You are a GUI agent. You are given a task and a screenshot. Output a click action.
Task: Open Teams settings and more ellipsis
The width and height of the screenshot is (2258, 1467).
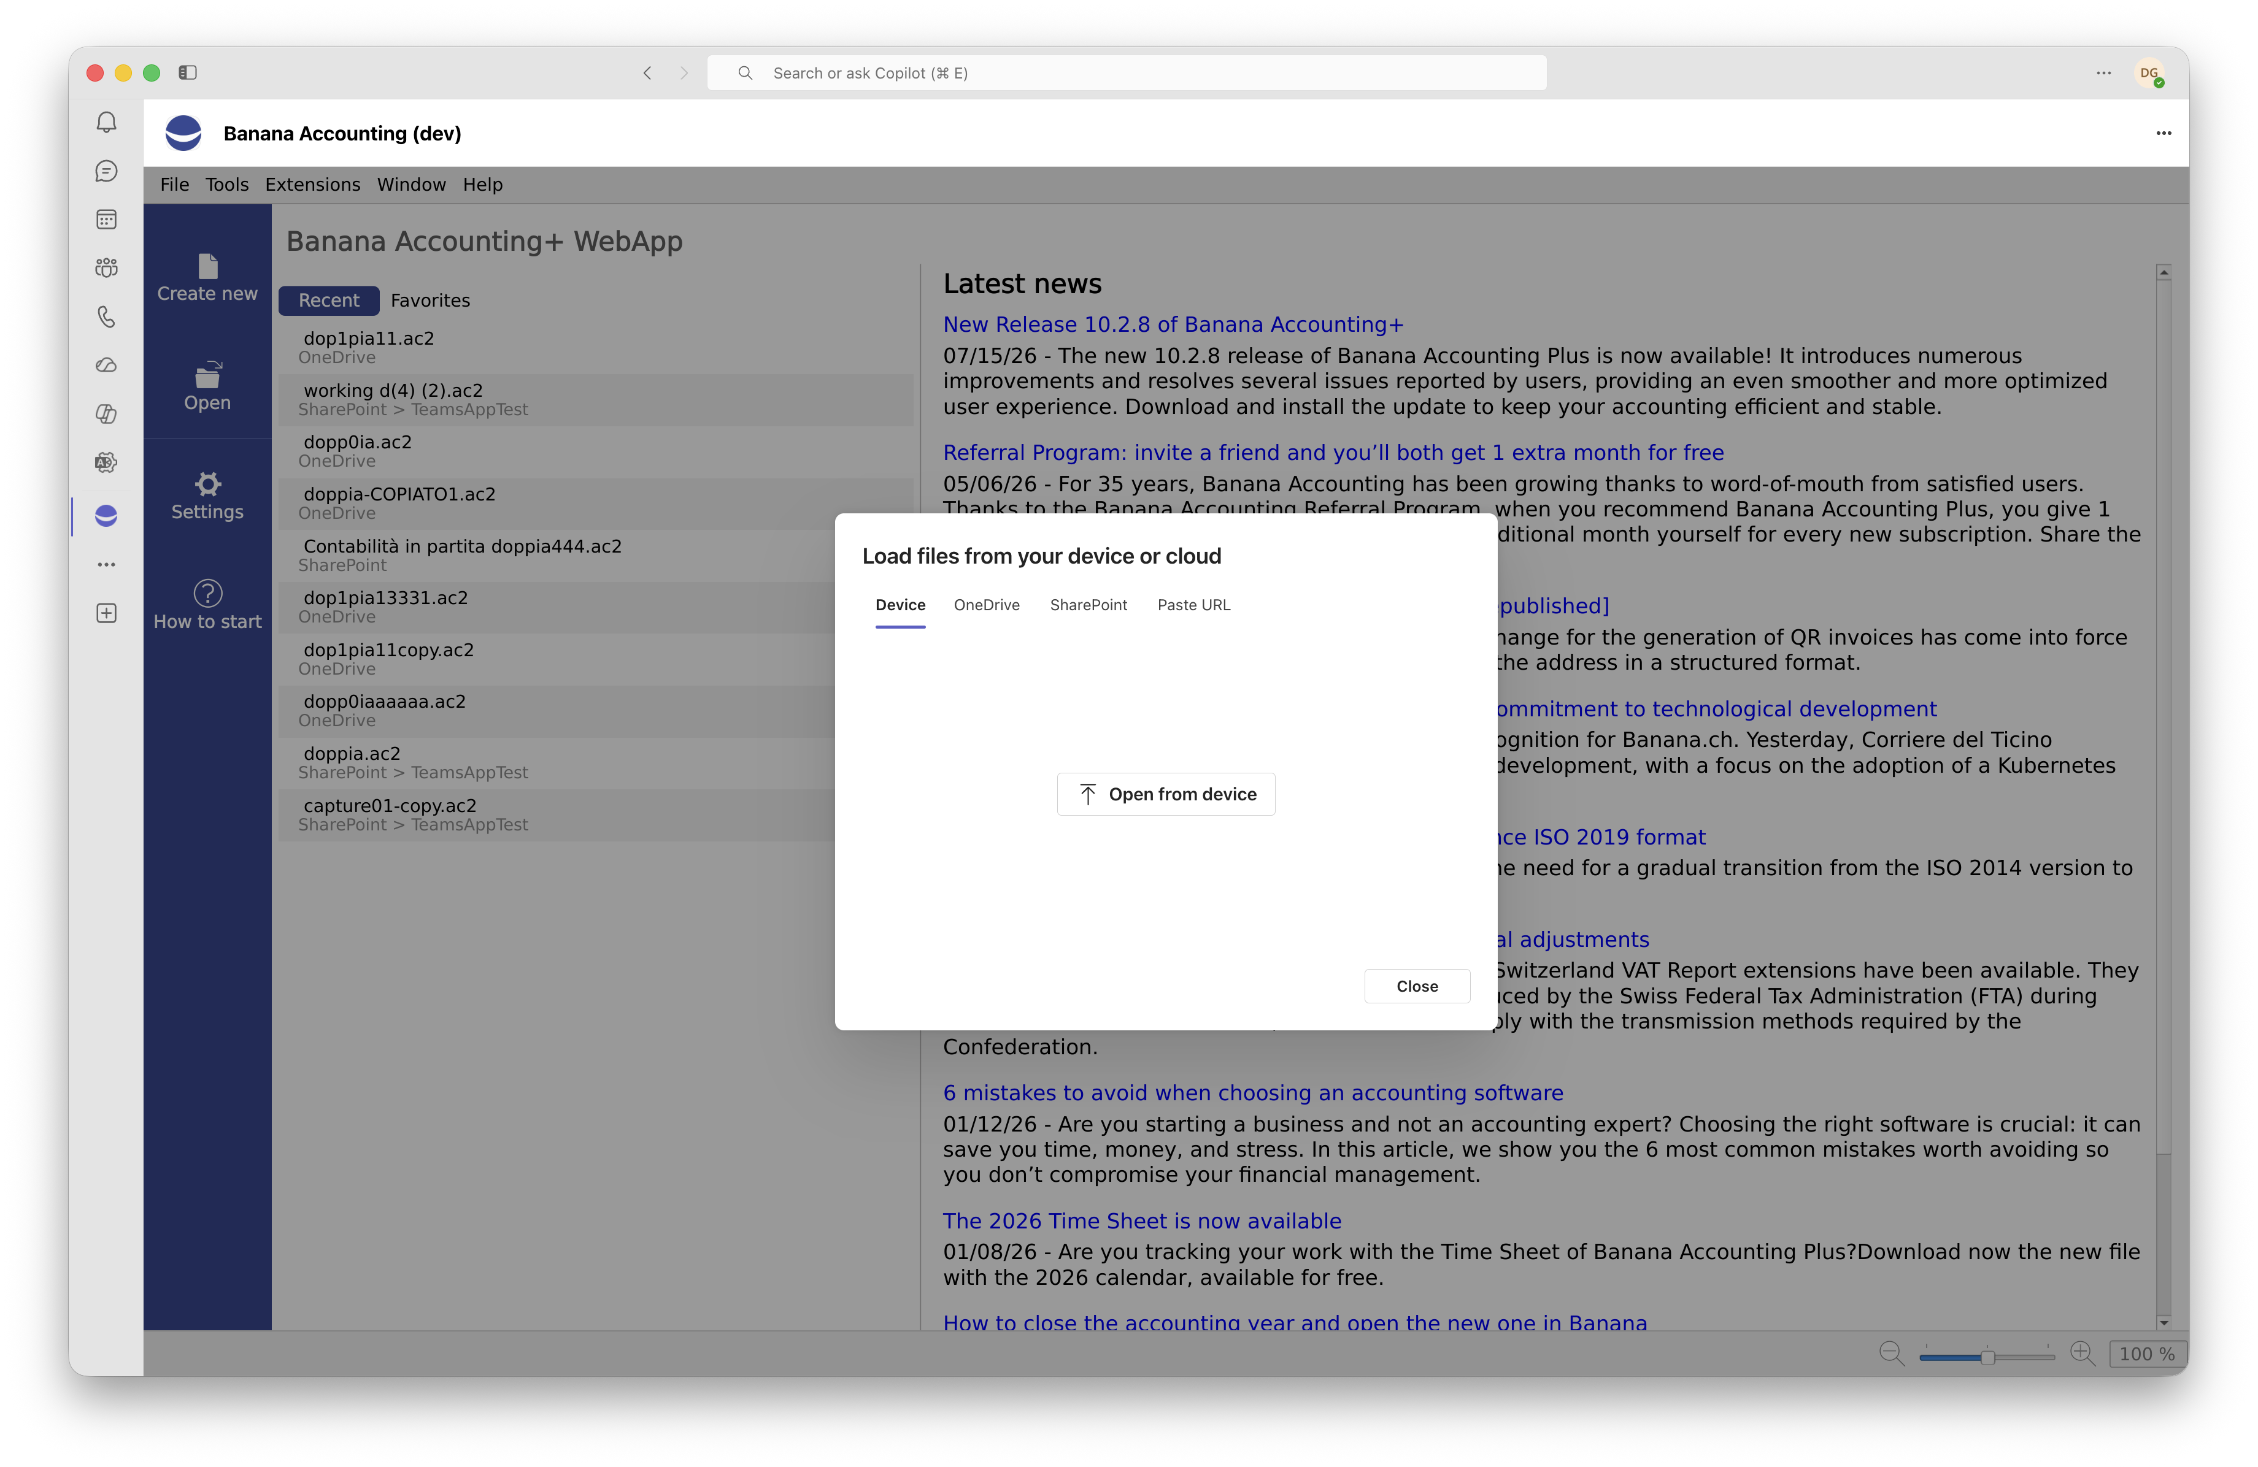[2103, 73]
